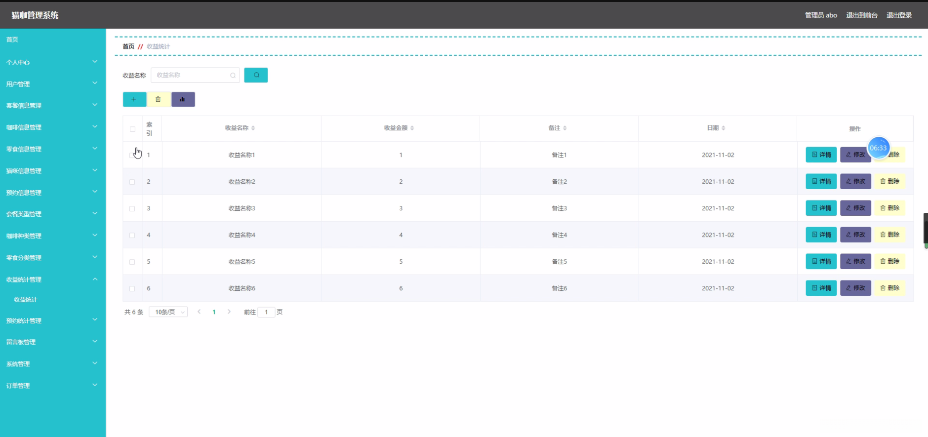928x437 pixels.
Task: Open the 系统管理 sidebar menu
Action: (x=53, y=364)
